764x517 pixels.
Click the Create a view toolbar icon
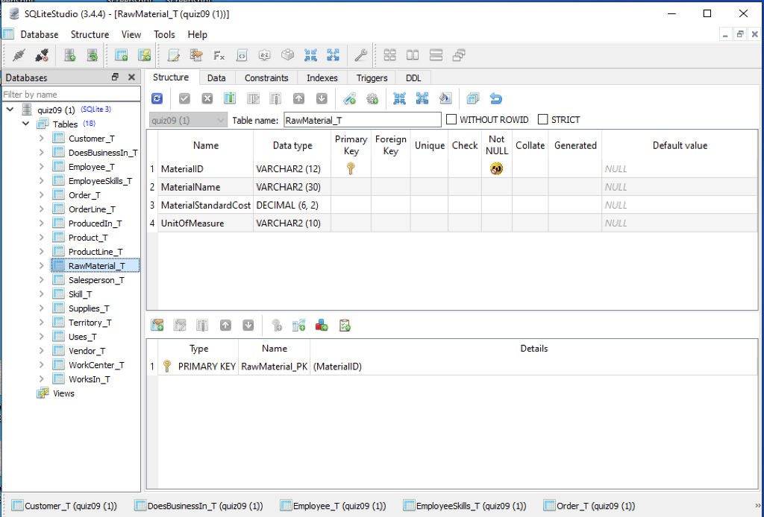144,55
